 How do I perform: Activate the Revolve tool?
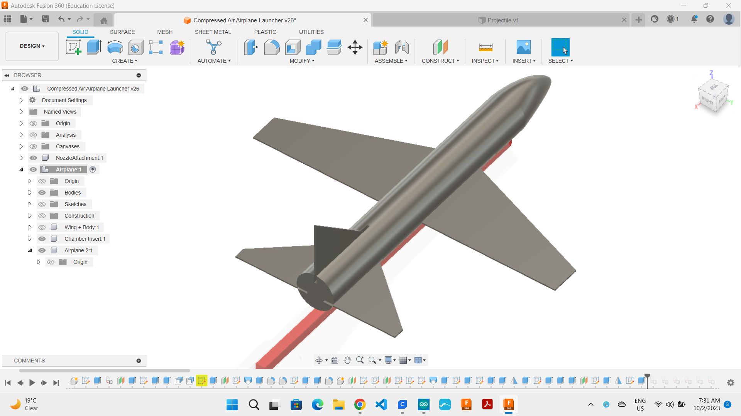click(115, 47)
